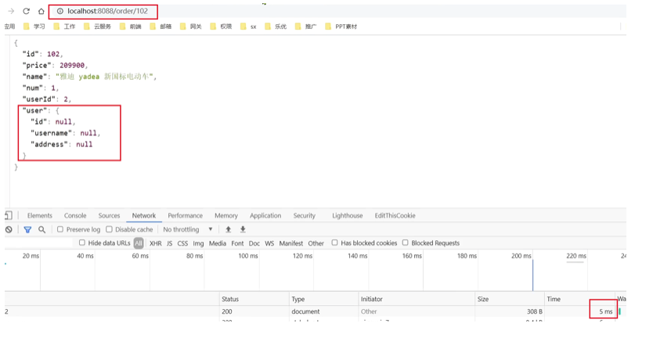Image resolution: width=653 pixels, height=352 pixels.
Task: Filter requests by Doc
Action: click(x=254, y=243)
